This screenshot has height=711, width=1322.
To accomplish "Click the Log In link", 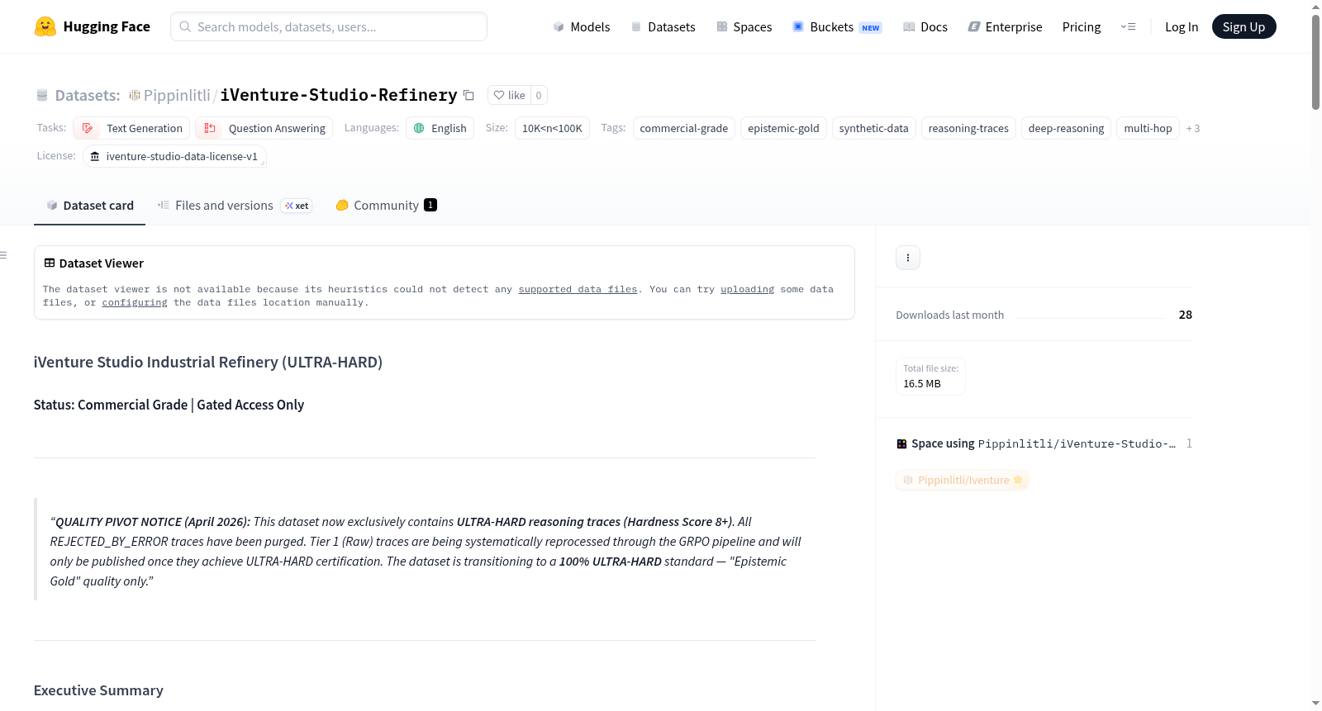I will 1182,26.
